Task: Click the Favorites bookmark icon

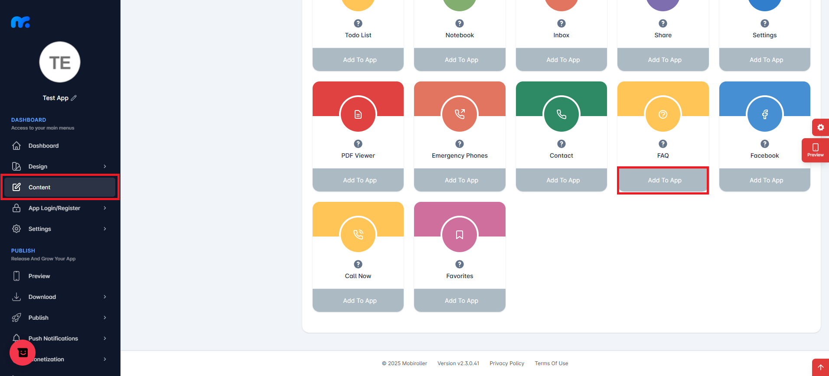Action: pos(460,235)
